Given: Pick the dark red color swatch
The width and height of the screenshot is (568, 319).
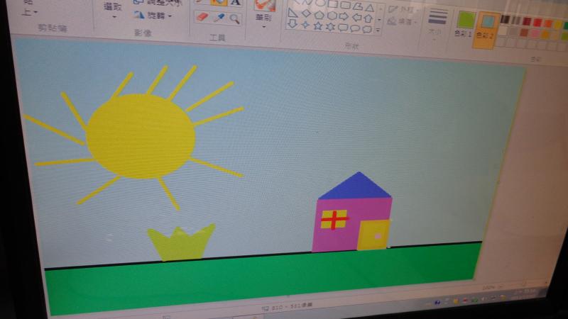Looking at the screenshot, I should 527,21.
